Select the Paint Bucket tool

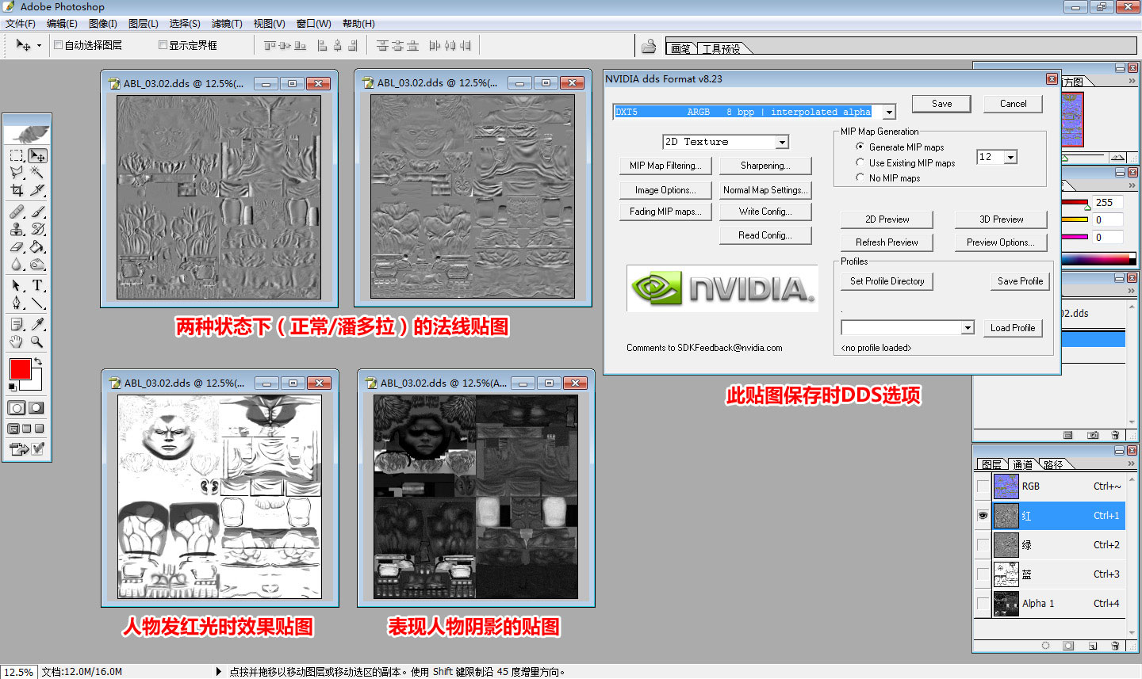pyautogui.click(x=37, y=247)
